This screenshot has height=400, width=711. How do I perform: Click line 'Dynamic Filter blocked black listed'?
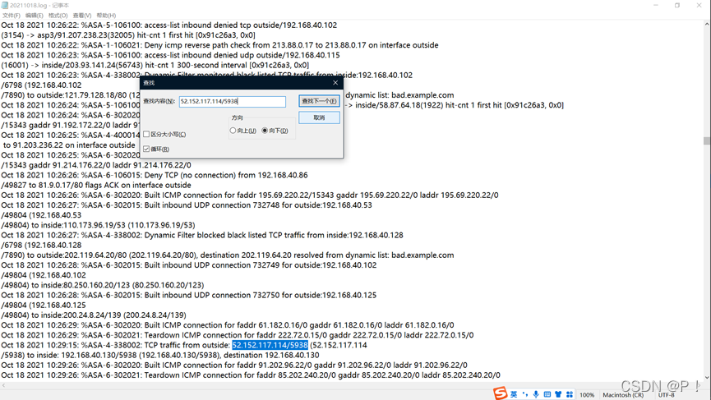(x=201, y=235)
